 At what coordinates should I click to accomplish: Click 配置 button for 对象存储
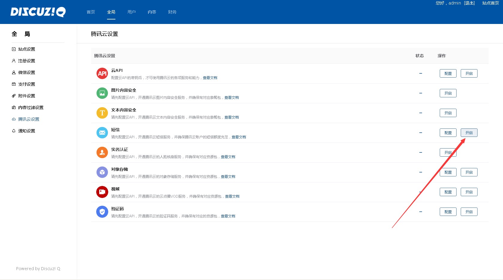click(448, 172)
